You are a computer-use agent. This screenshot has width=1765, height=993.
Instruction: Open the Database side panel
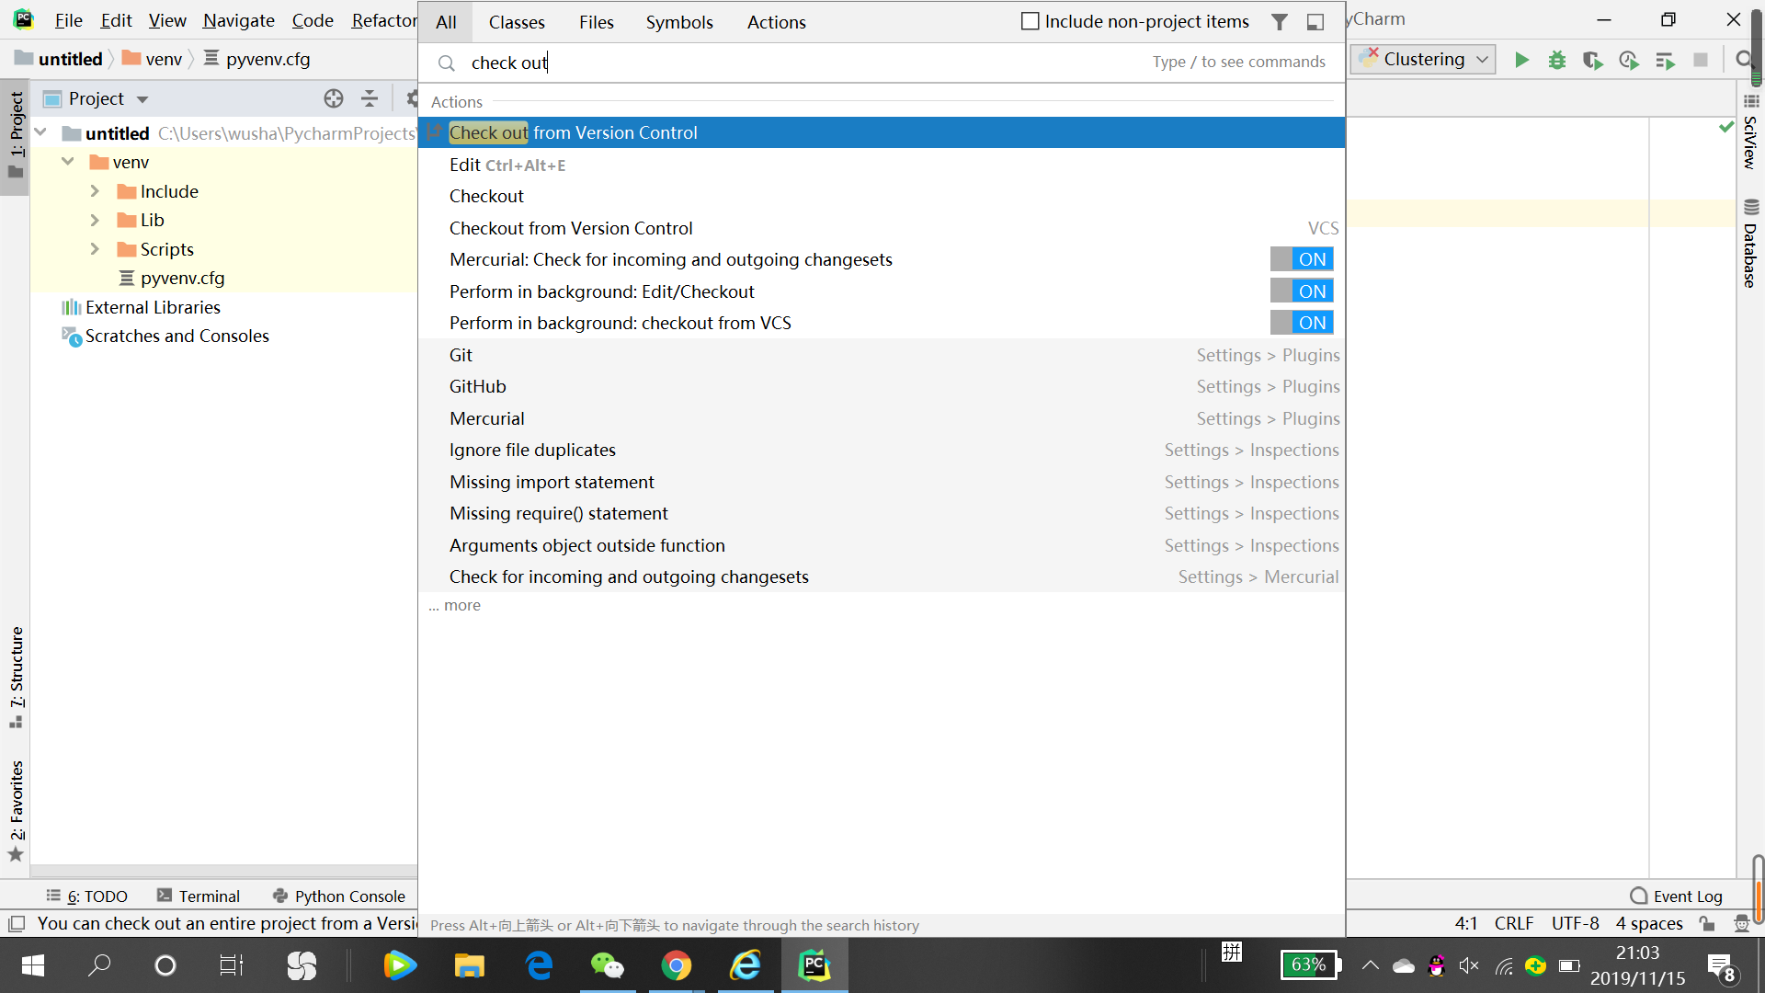pyautogui.click(x=1750, y=245)
